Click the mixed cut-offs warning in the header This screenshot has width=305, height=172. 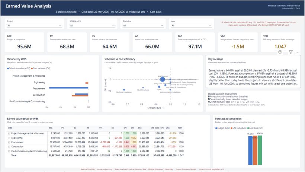(135, 12)
